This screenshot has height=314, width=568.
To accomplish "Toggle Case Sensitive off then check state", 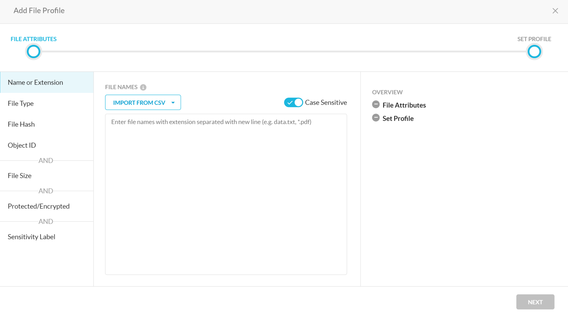I will pyautogui.click(x=293, y=102).
